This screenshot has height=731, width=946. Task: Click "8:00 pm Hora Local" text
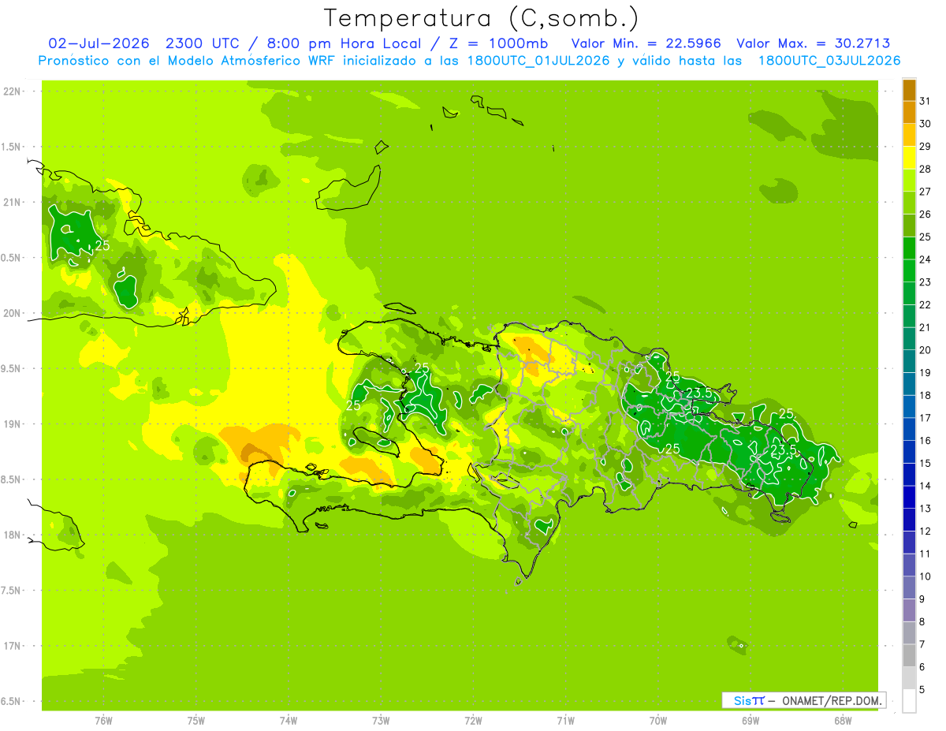346,43
